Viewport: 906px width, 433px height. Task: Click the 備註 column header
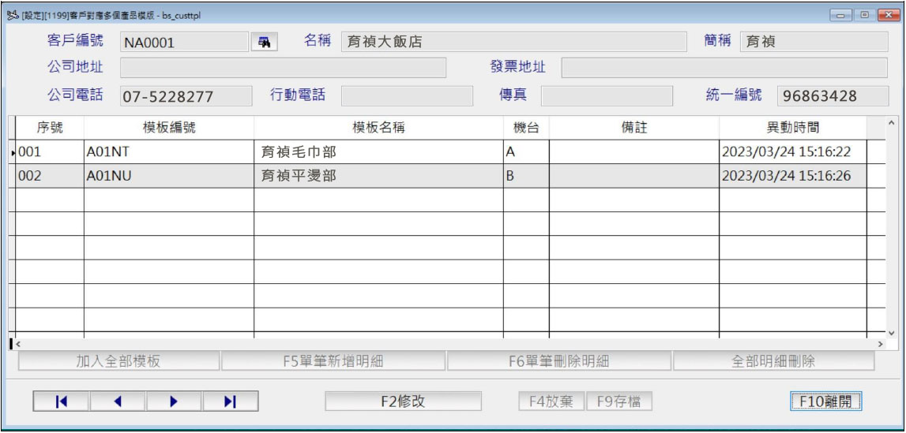coord(633,128)
